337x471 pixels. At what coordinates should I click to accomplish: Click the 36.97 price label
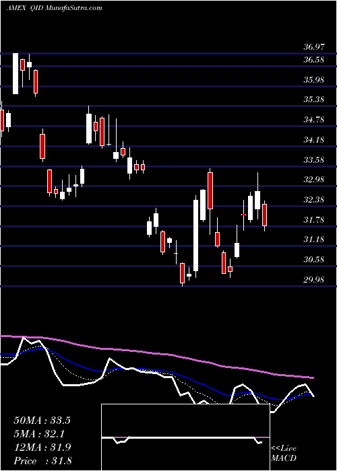(313, 47)
